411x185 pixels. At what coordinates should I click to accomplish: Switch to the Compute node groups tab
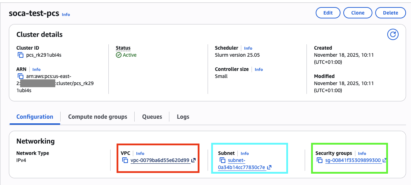tap(97, 117)
